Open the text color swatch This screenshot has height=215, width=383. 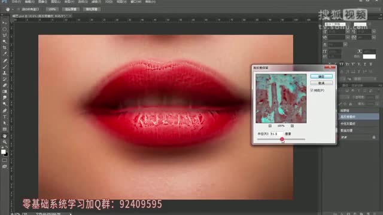(369, 57)
